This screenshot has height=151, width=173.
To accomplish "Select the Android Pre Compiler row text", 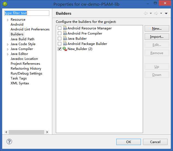I will point(85,33).
